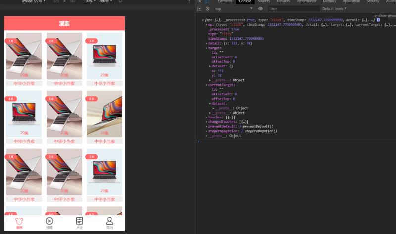Click the viewport height field 667
Image resolution: width=396 pixels, height=234 pixels.
(x=73, y=1)
